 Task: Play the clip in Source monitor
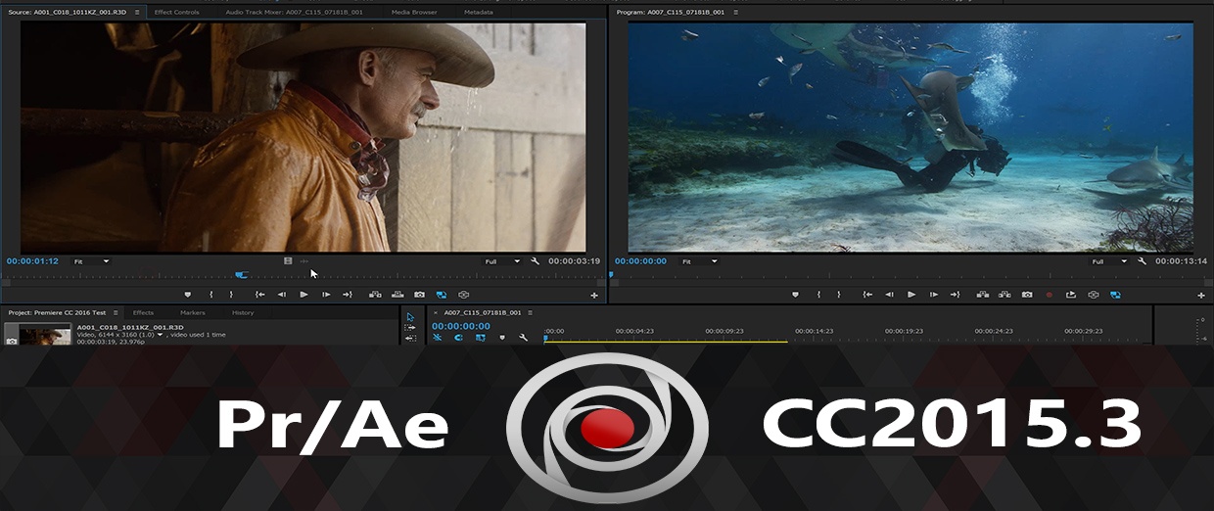303,295
